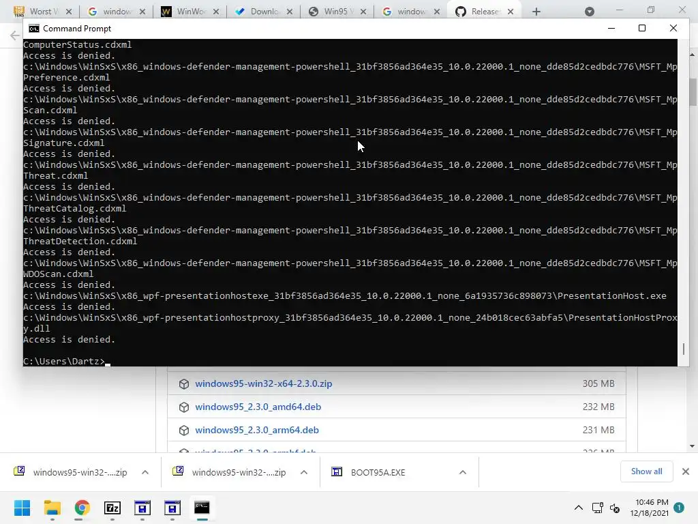The image size is (698, 524).
Task: Close the Worst W... tab
Action: 69,12
